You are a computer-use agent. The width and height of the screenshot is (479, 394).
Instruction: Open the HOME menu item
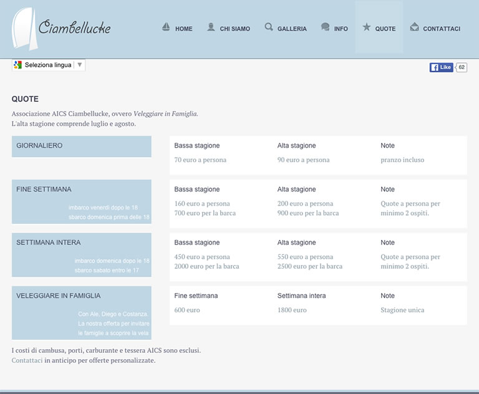coord(183,29)
